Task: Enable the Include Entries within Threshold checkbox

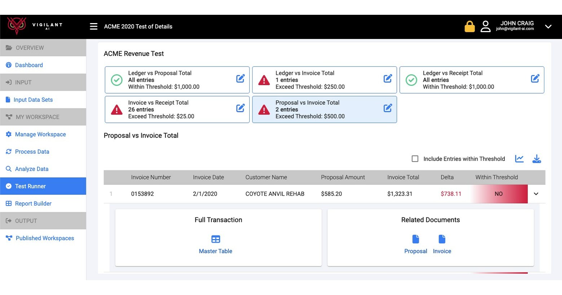Action: 415,159
